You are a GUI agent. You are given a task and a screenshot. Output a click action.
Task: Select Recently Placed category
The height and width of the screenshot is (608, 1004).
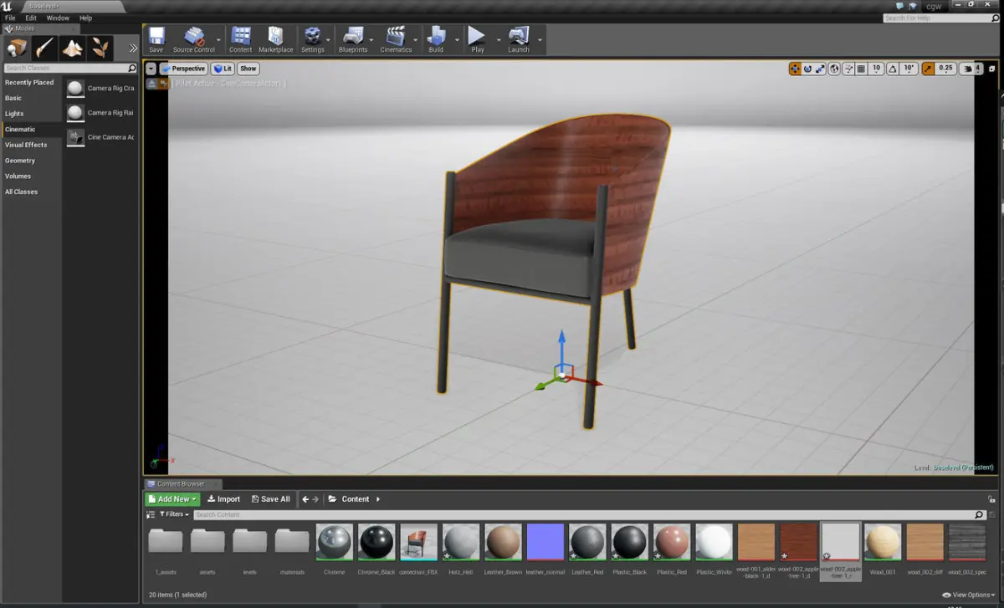(29, 83)
